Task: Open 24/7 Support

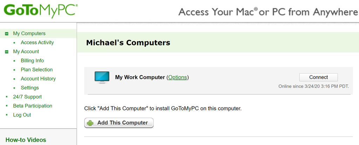Action: [x=27, y=97]
